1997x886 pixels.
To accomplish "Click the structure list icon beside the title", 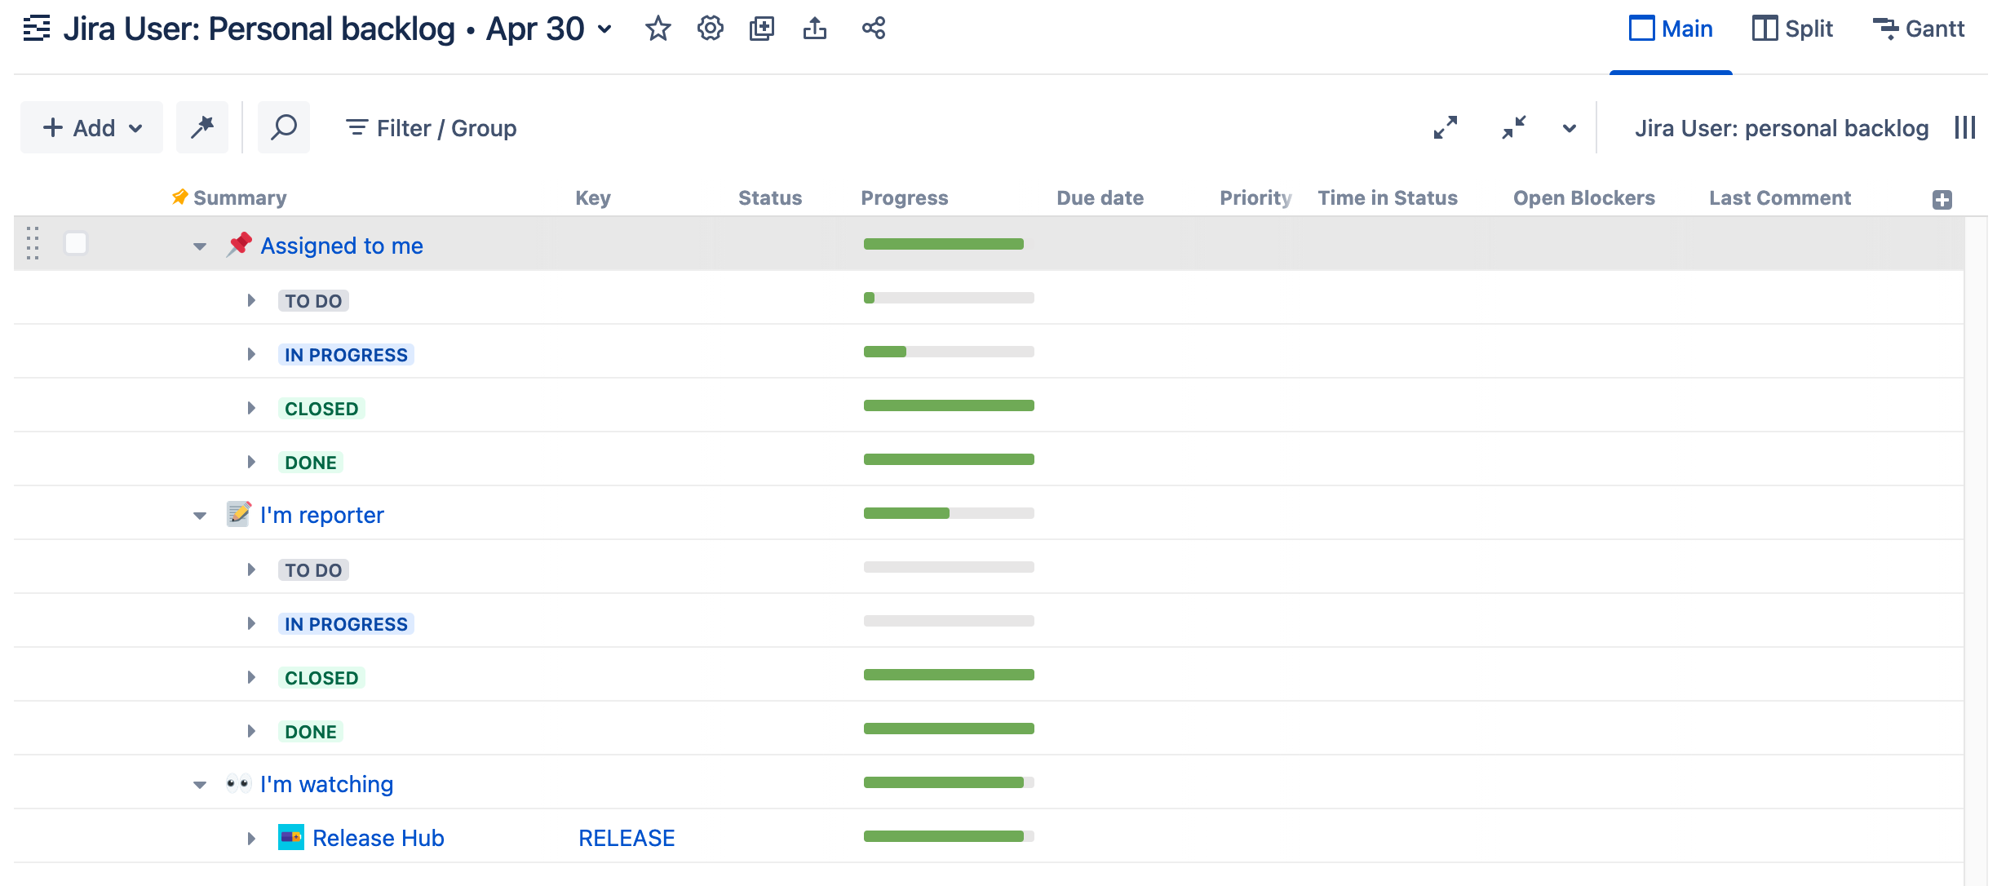I will [x=36, y=29].
